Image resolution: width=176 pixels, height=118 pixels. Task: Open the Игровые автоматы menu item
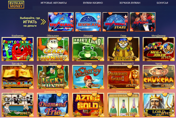tap(54, 3)
